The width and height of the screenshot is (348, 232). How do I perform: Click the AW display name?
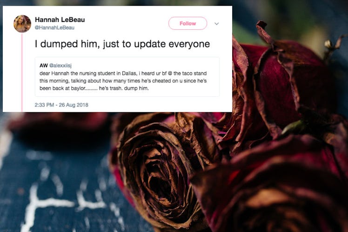44,65
